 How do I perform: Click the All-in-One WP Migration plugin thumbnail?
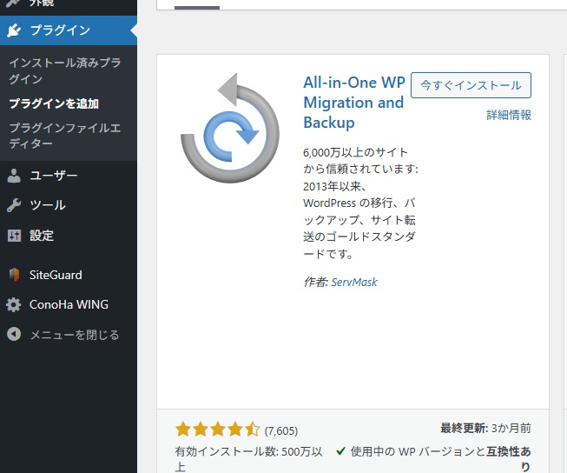tap(230, 131)
